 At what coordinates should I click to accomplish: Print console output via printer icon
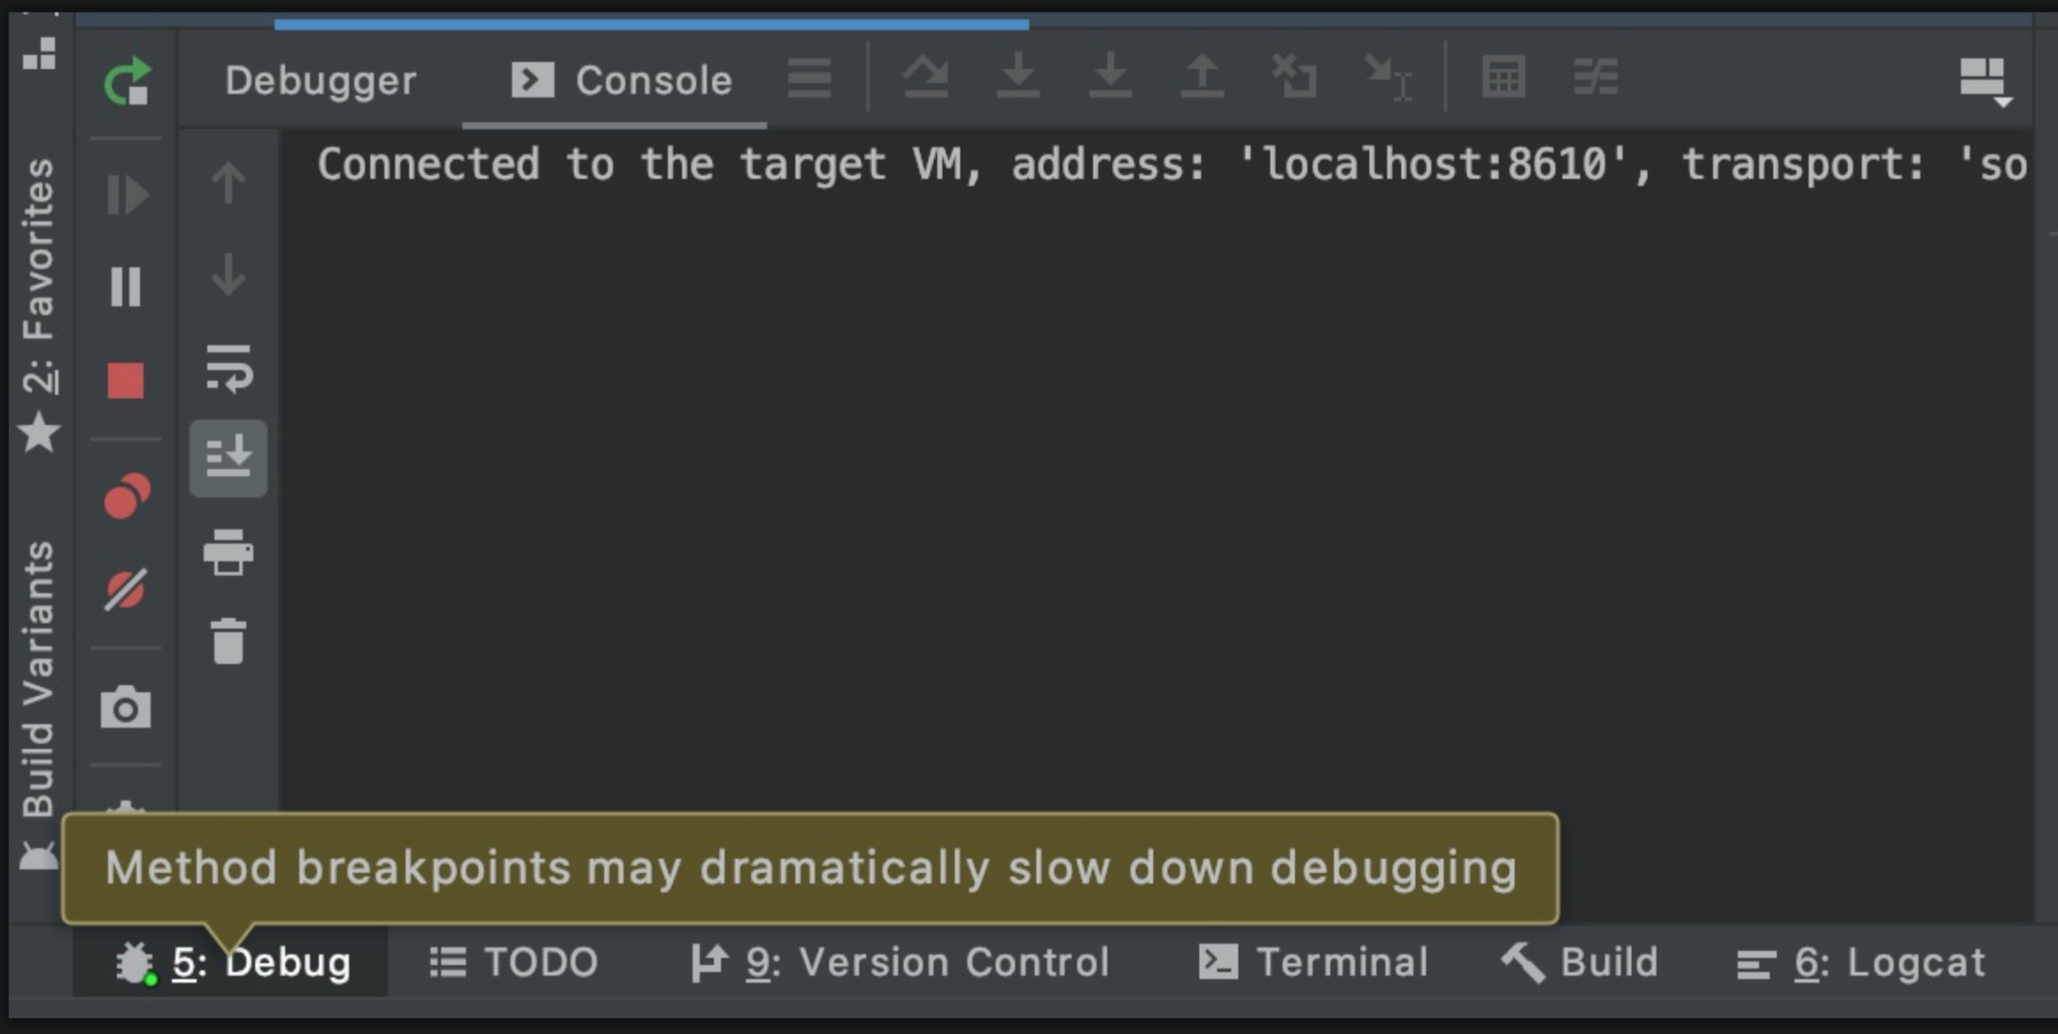228,553
